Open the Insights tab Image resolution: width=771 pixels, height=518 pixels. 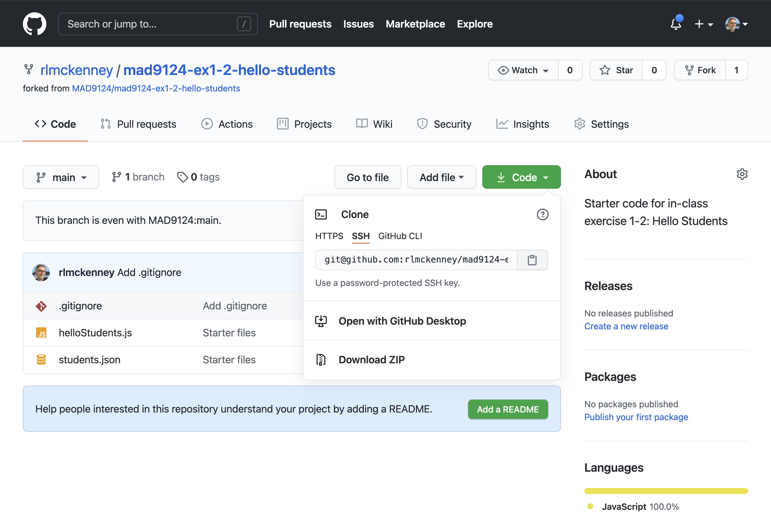pos(523,124)
